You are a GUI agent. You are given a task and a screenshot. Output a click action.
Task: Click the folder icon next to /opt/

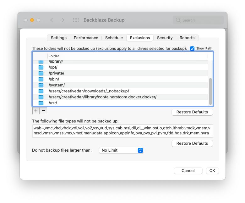[x=41, y=67]
